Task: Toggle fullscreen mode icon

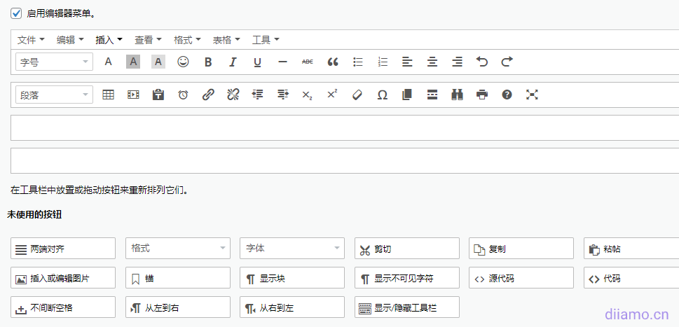Action: tap(532, 95)
